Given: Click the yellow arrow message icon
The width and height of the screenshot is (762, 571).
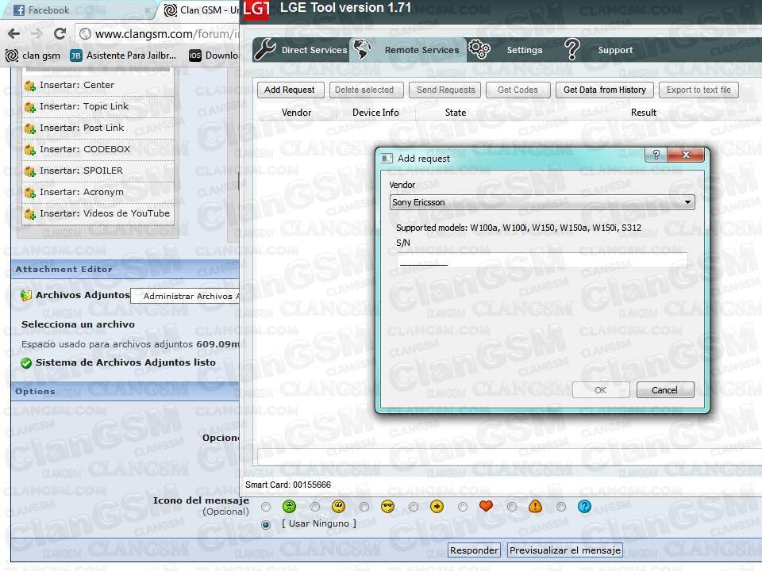Looking at the screenshot, I should tap(437, 507).
